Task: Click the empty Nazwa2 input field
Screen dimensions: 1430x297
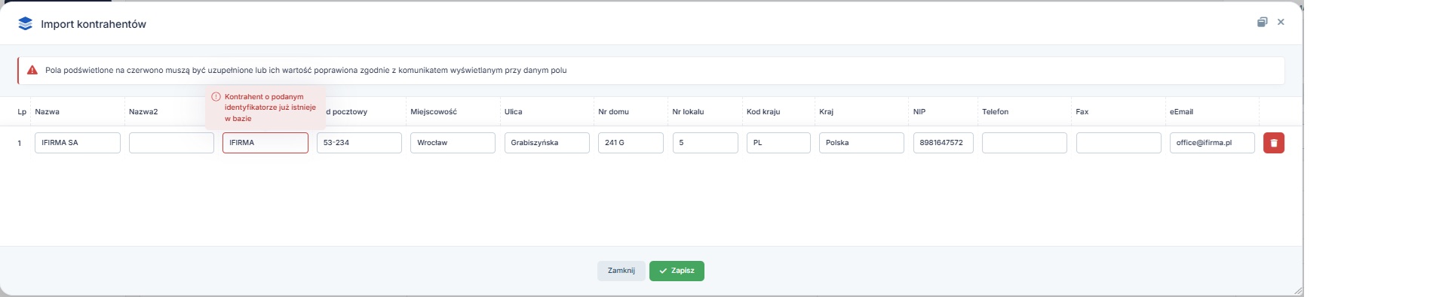Action: (171, 143)
